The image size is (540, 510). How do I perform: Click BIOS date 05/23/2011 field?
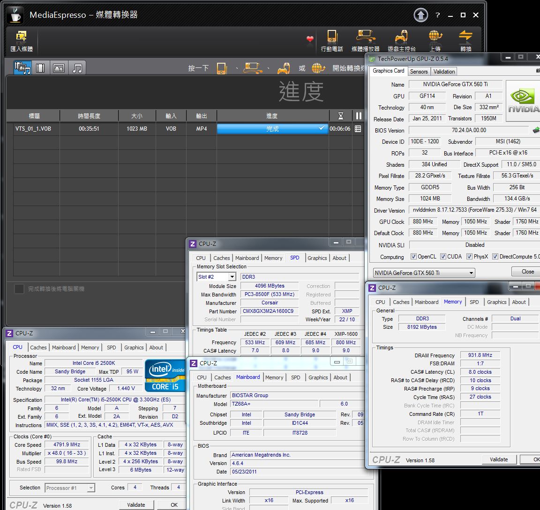[298, 472]
